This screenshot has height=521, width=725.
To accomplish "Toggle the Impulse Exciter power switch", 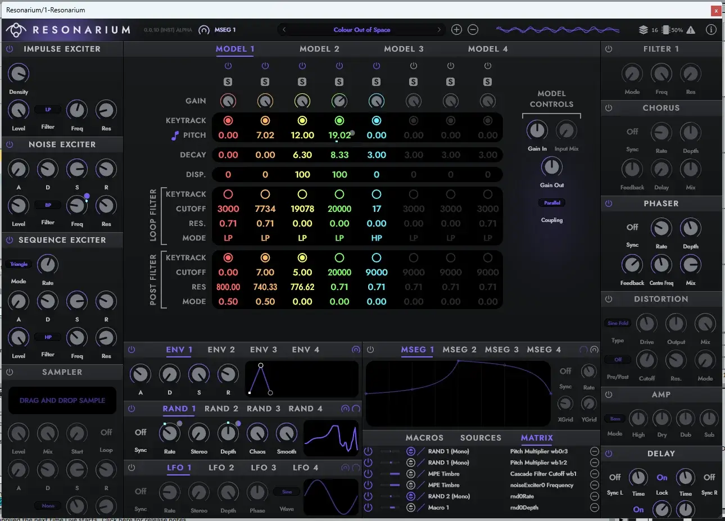I will pyautogui.click(x=8, y=49).
